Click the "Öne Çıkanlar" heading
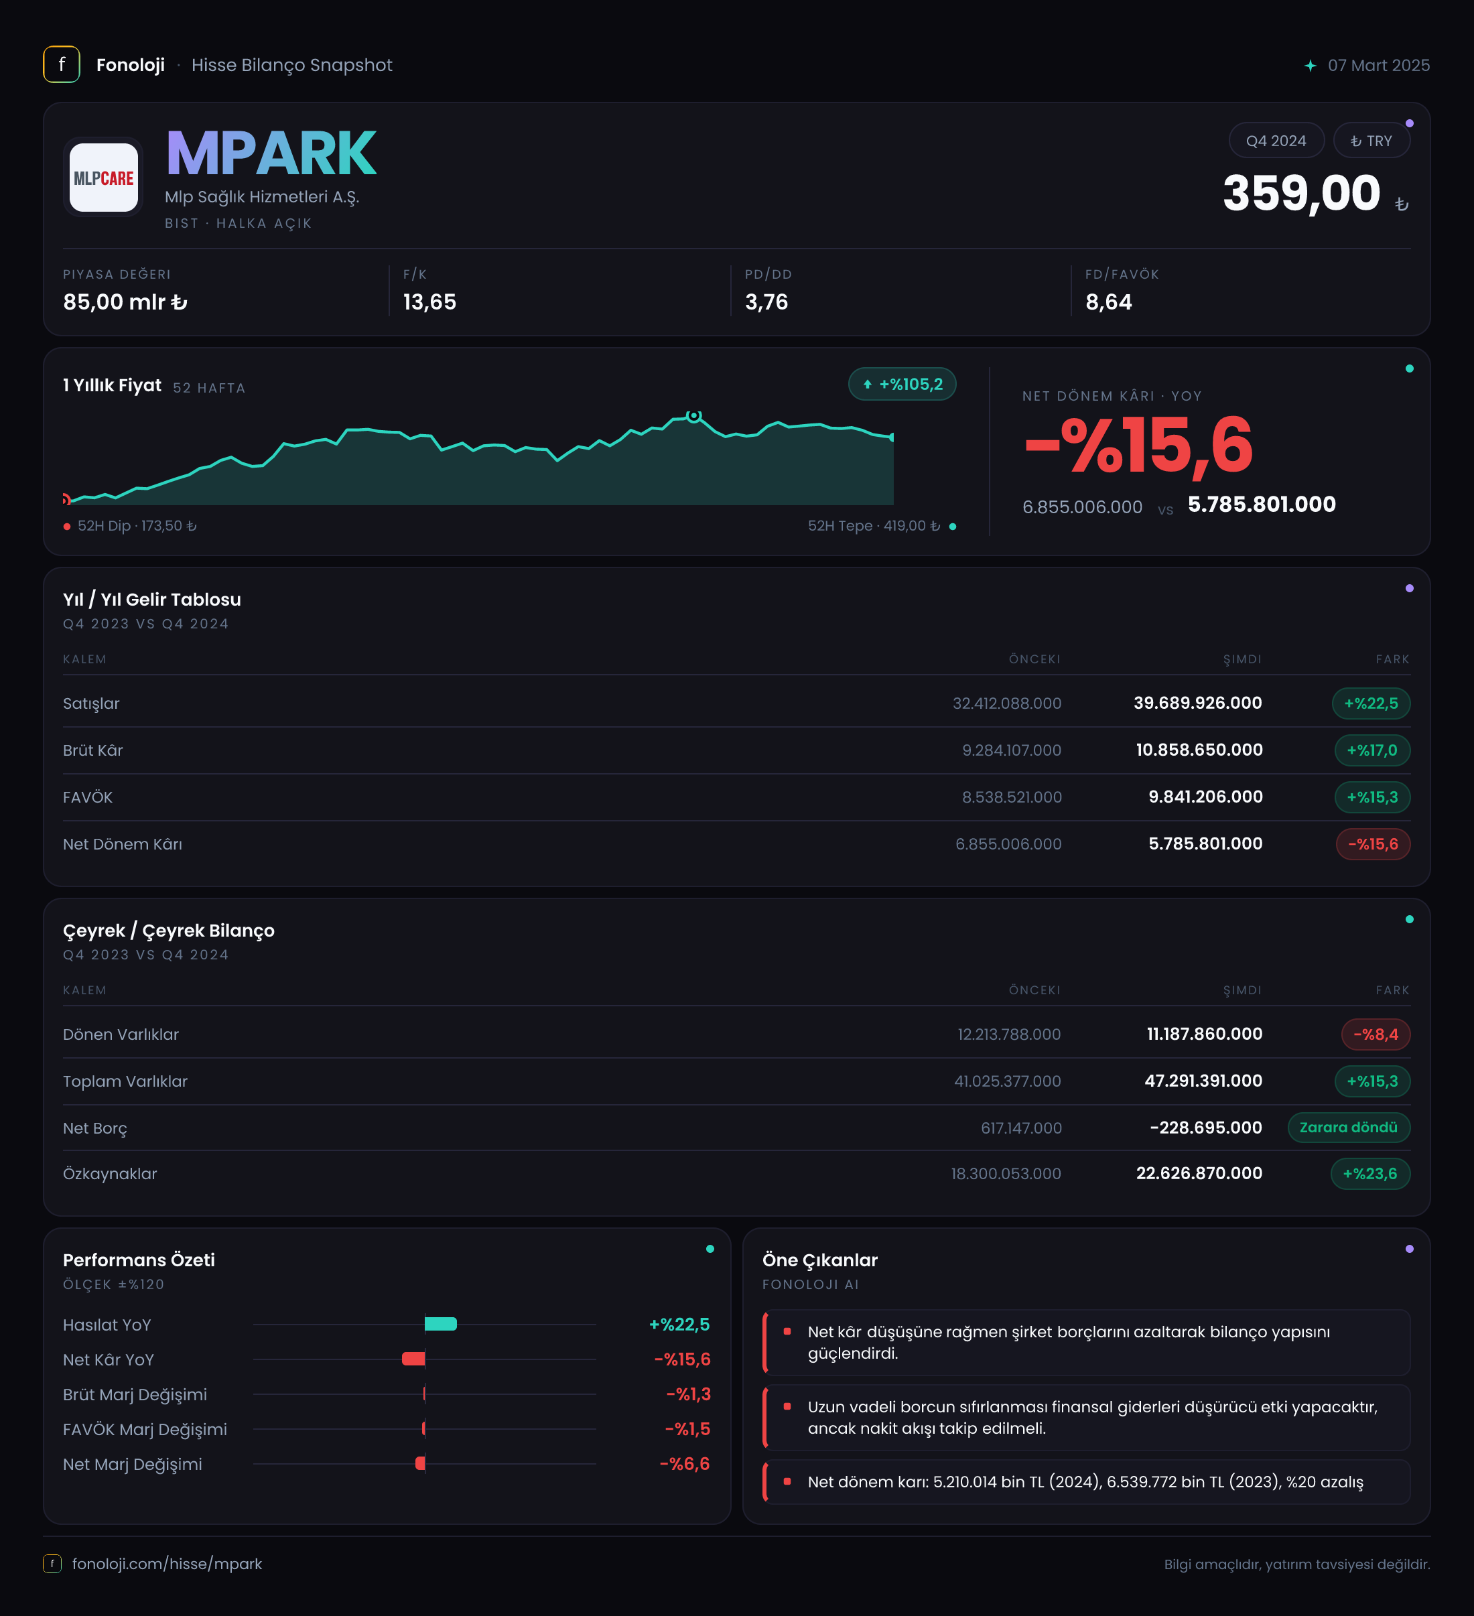This screenshot has width=1474, height=1616. pyautogui.click(x=820, y=1260)
